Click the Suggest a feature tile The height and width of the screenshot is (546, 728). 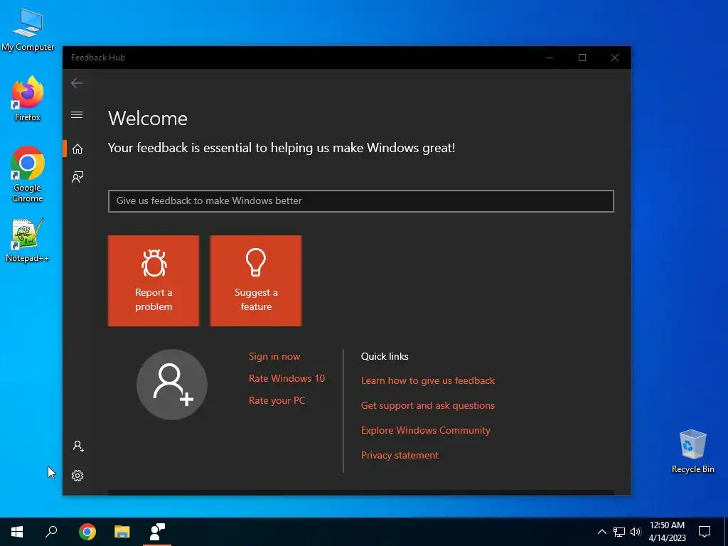[256, 280]
